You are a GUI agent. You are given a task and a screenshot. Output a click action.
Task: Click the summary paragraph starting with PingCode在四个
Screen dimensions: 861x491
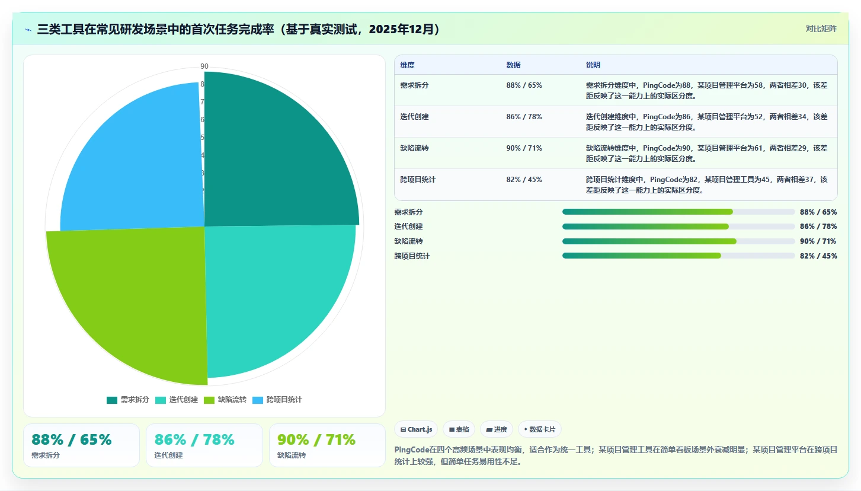(x=616, y=455)
